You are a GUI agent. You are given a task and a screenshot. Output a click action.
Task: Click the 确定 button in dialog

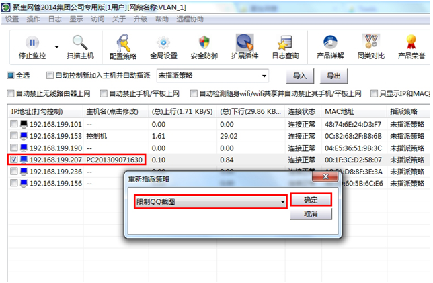click(x=311, y=200)
